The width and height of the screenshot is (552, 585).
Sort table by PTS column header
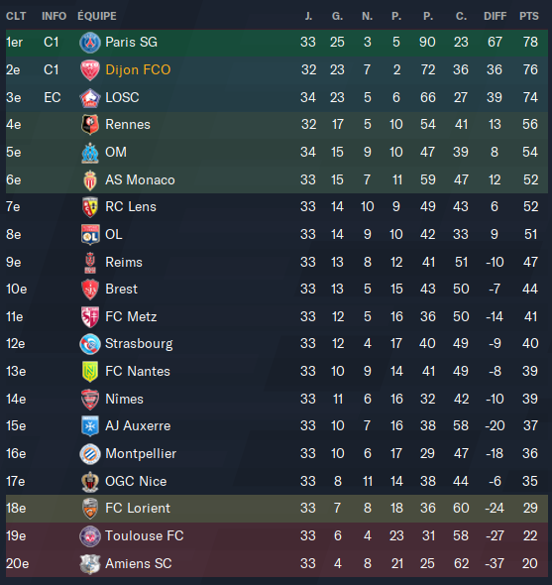529,16
